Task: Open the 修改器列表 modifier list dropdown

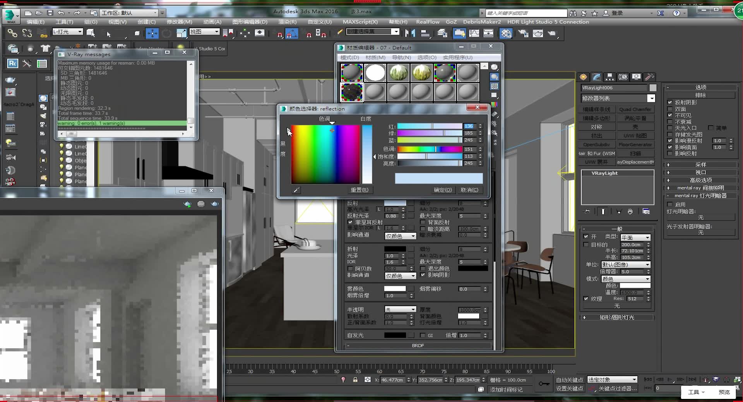Action: [618, 98]
